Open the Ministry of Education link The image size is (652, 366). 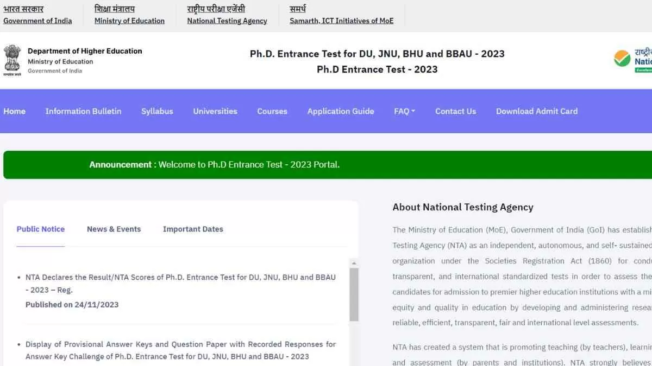pos(129,21)
